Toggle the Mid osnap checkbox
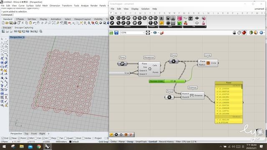The width and height of the screenshot is (267, 150). (28, 138)
